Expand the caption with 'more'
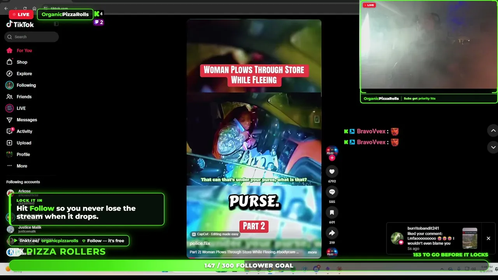Screen dimensions: 498x280 pyautogui.click(x=312, y=252)
